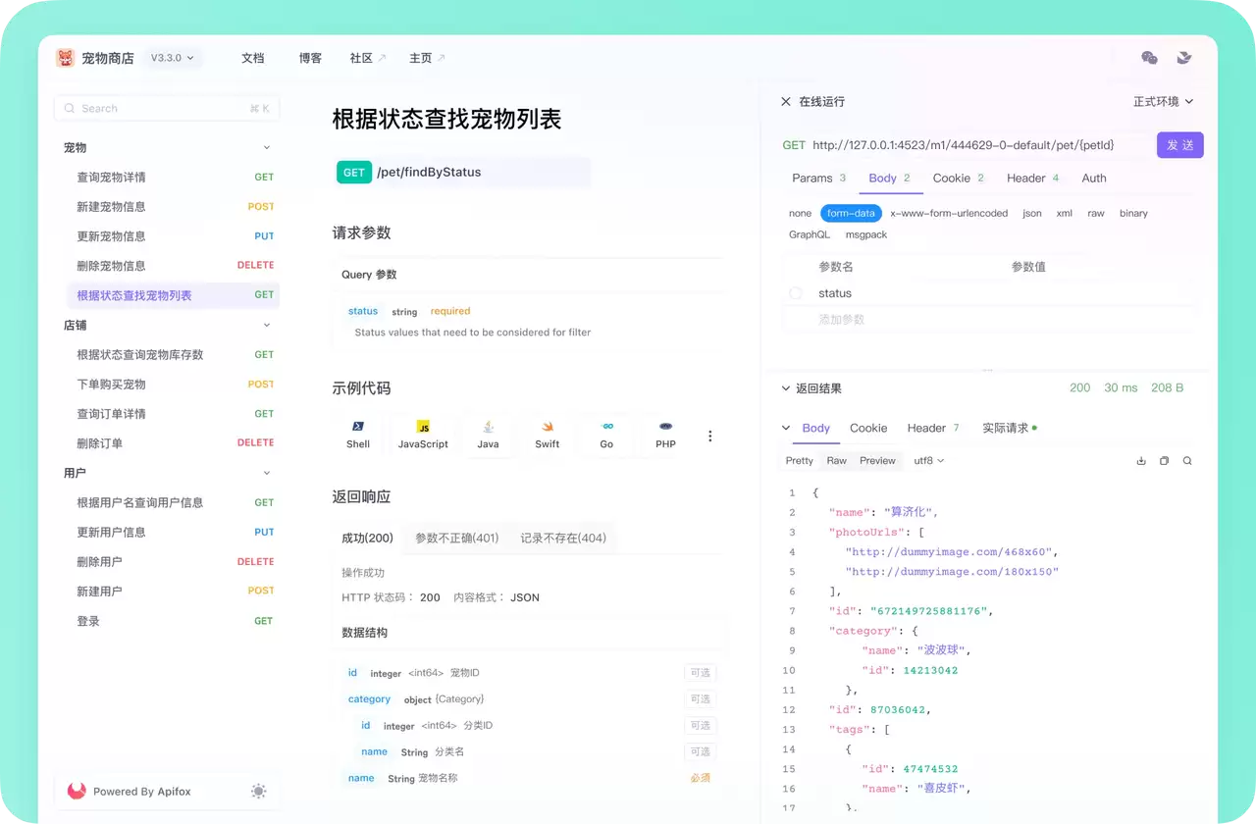Collapse the 宠物 sidebar group
This screenshot has height=824, width=1256.
(267, 148)
